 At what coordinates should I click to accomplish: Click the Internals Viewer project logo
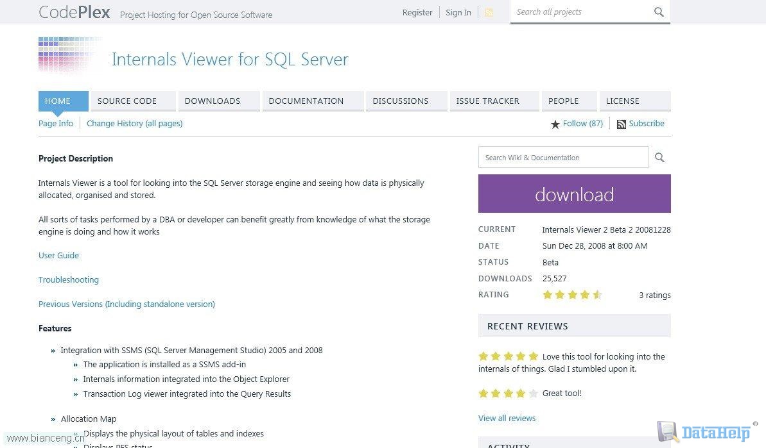67,58
